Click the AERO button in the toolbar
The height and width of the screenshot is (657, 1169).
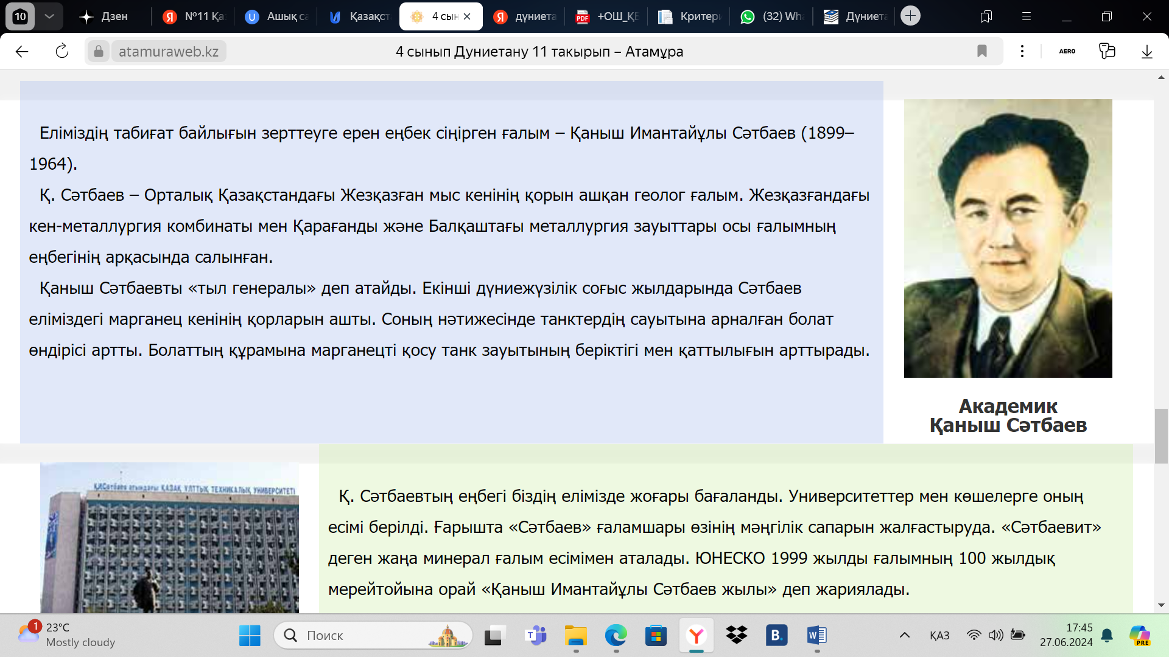tap(1067, 51)
